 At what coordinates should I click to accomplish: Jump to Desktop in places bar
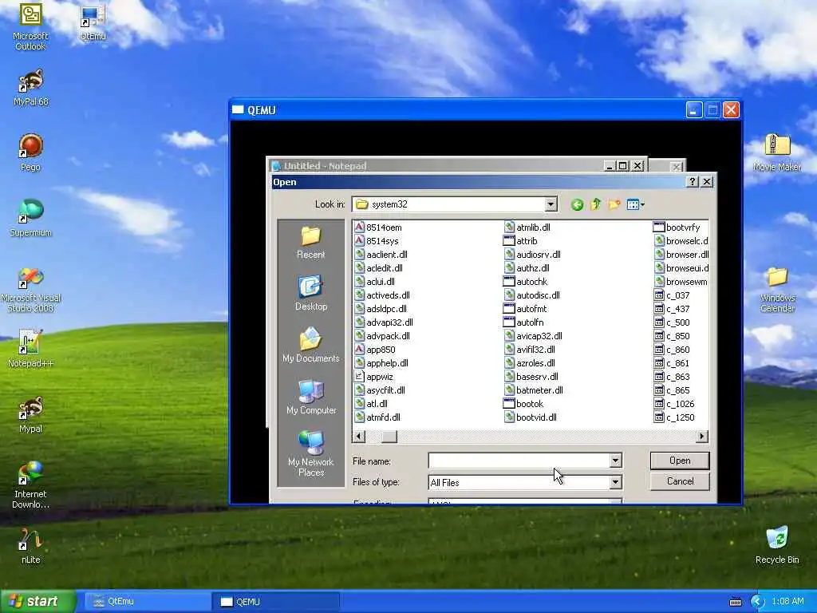tap(311, 293)
